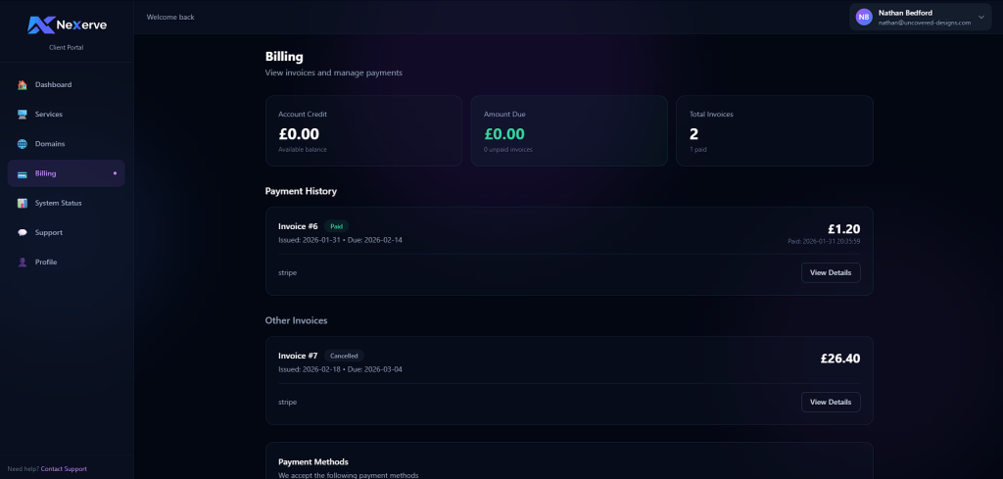This screenshot has height=479, width=1003.
Task: Open the System Status page
Action: click(x=58, y=203)
